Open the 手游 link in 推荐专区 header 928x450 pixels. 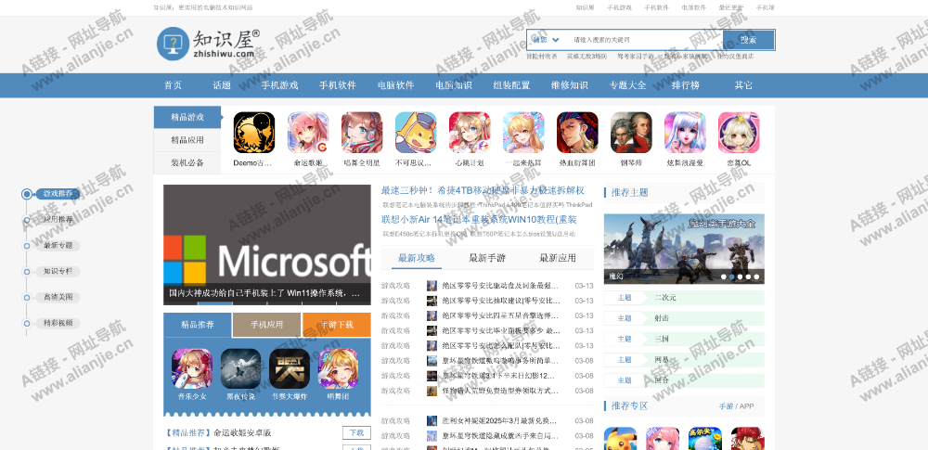pyautogui.click(x=727, y=406)
